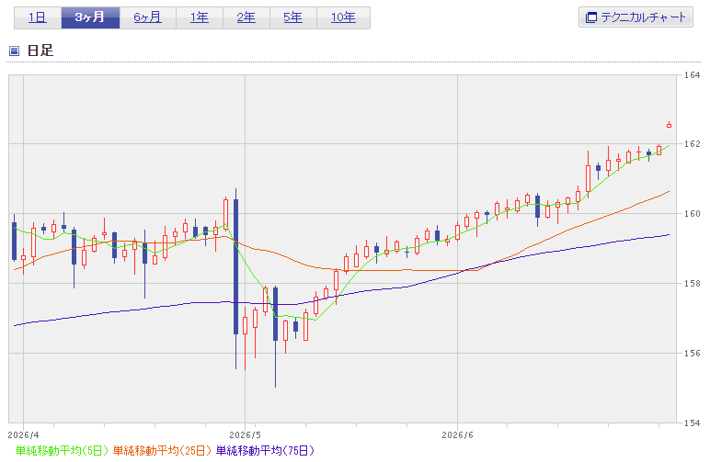Click the 単純移動平均(5日) legend label
The height and width of the screenshot is (462, 710).
pyautogui.click(x=63, y=451)
